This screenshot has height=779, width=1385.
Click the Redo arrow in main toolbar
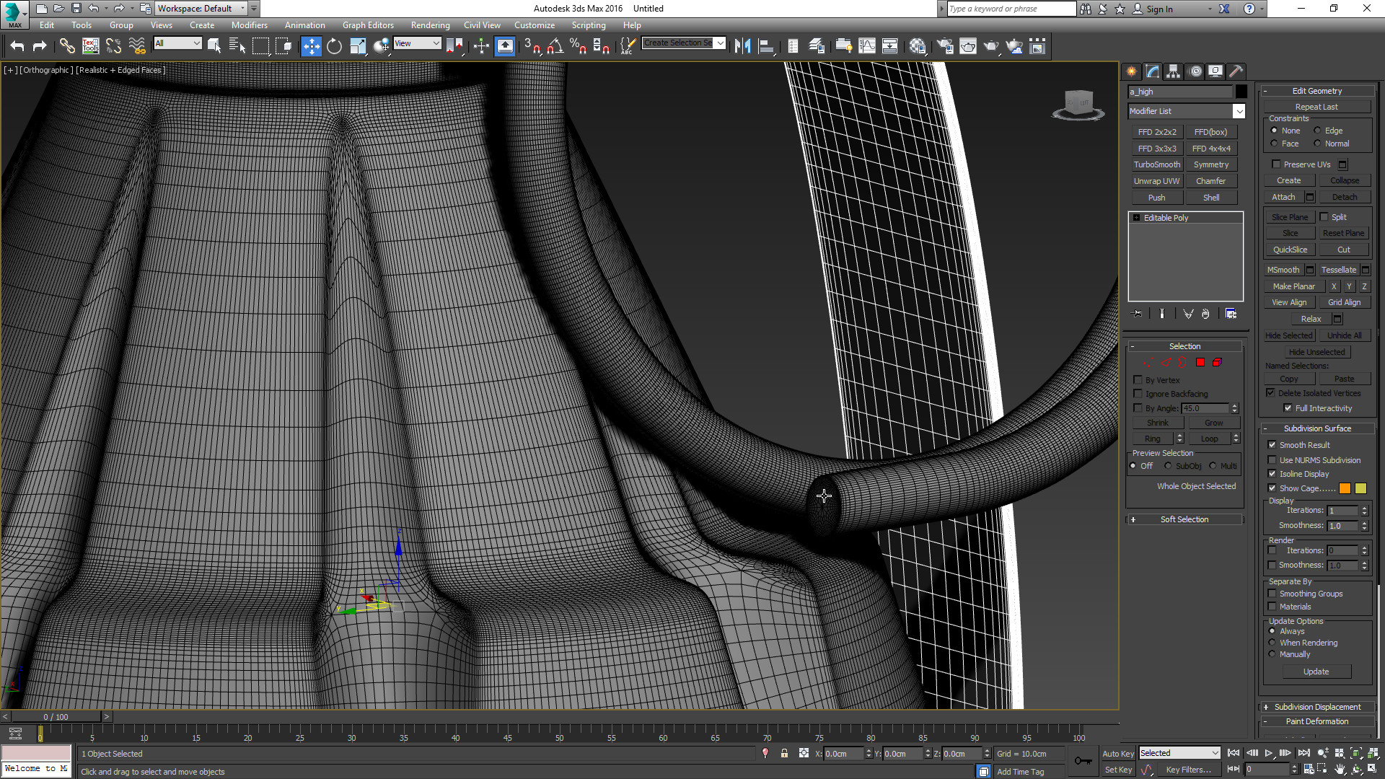pyautogui.click(x=40, y=46)
